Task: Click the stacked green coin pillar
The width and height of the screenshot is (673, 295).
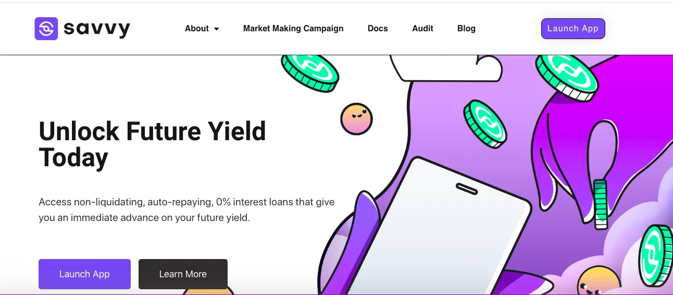Action: (x=601, y=204)
